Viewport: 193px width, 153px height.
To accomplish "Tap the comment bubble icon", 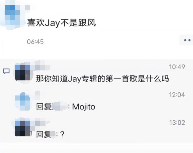I will [x=6, y=71].
